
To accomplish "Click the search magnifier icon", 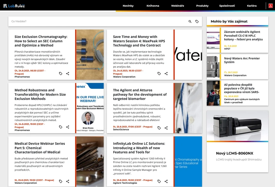I will click(x=190, y=21).
